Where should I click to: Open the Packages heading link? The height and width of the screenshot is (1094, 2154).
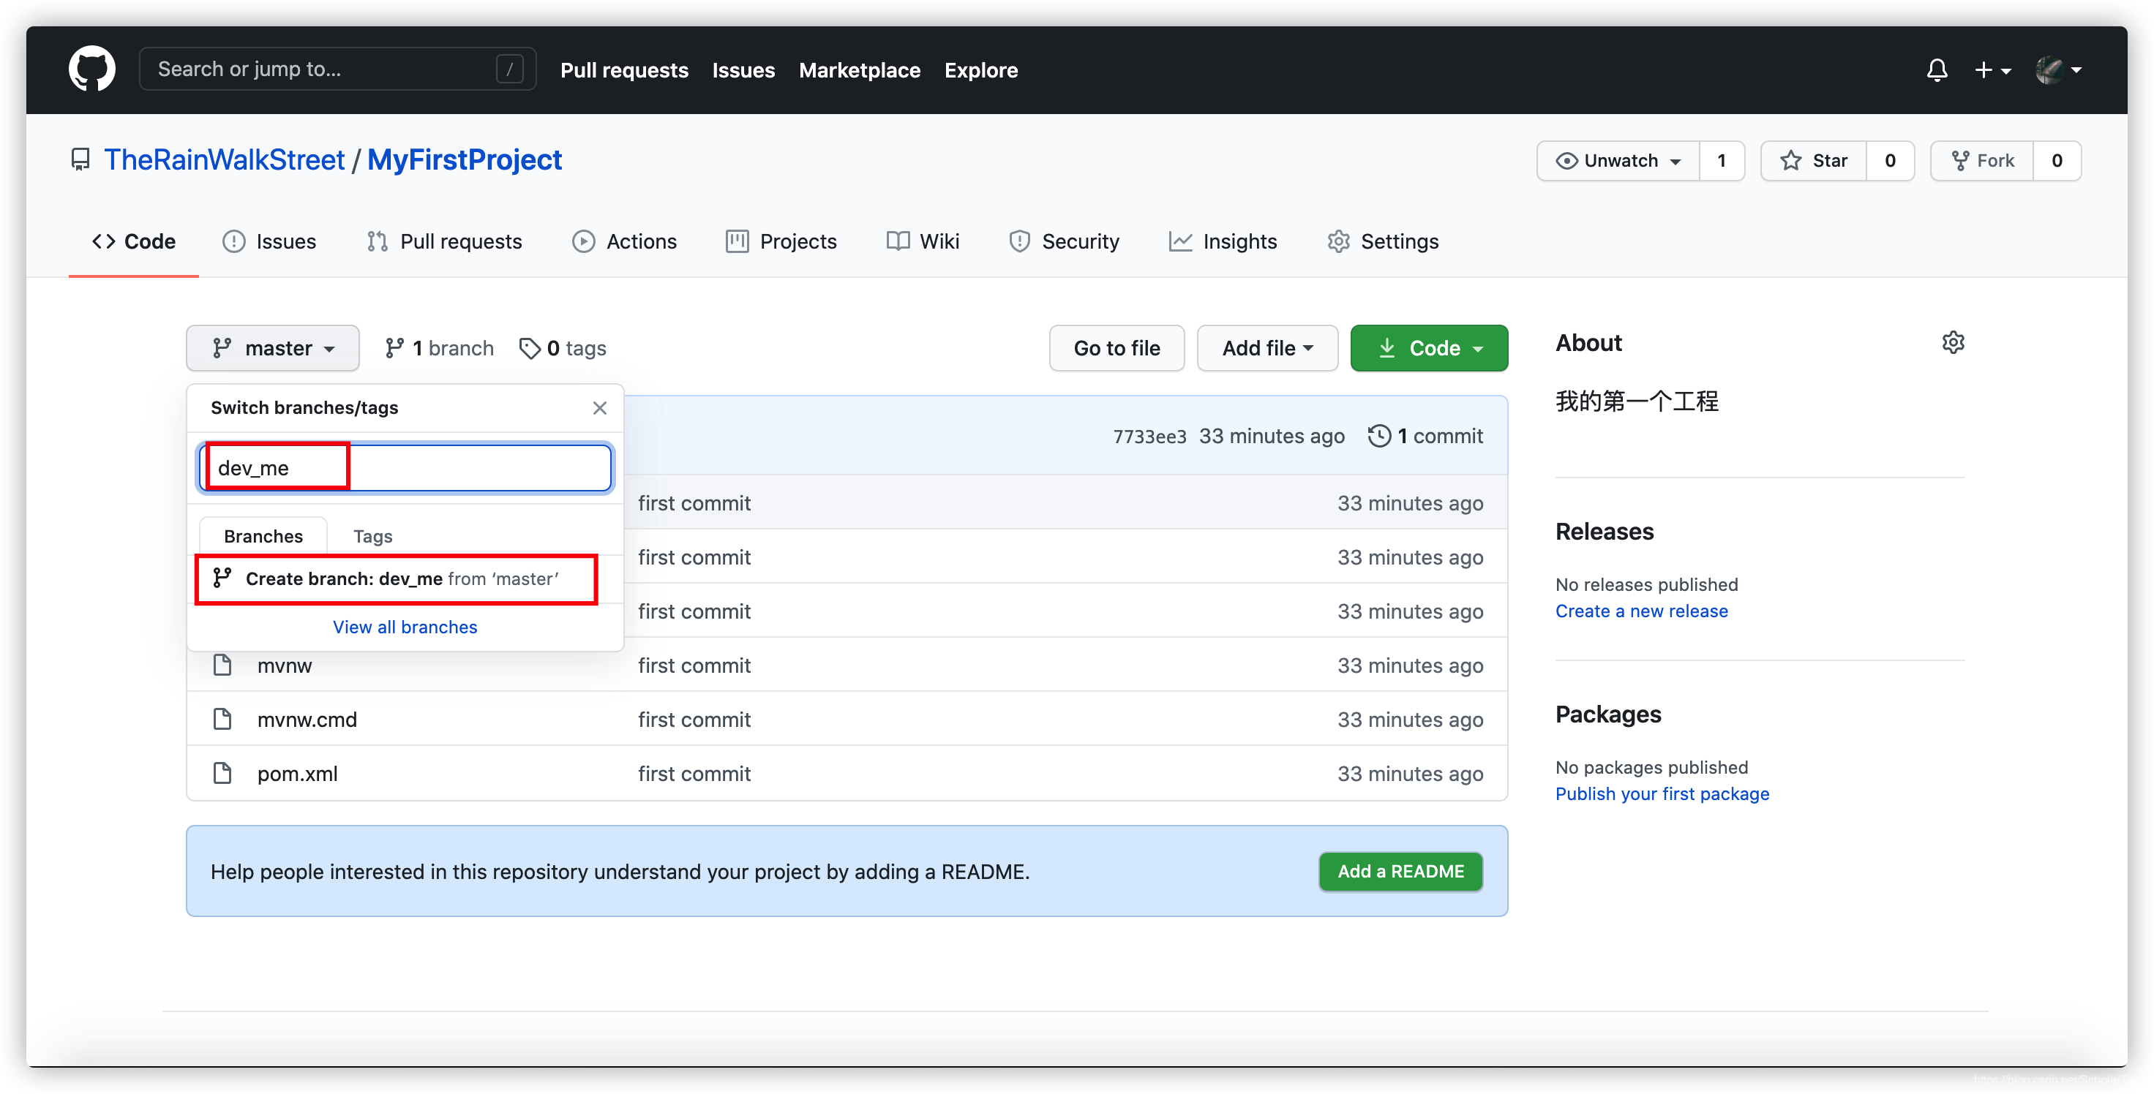[x=1608, y=714]
